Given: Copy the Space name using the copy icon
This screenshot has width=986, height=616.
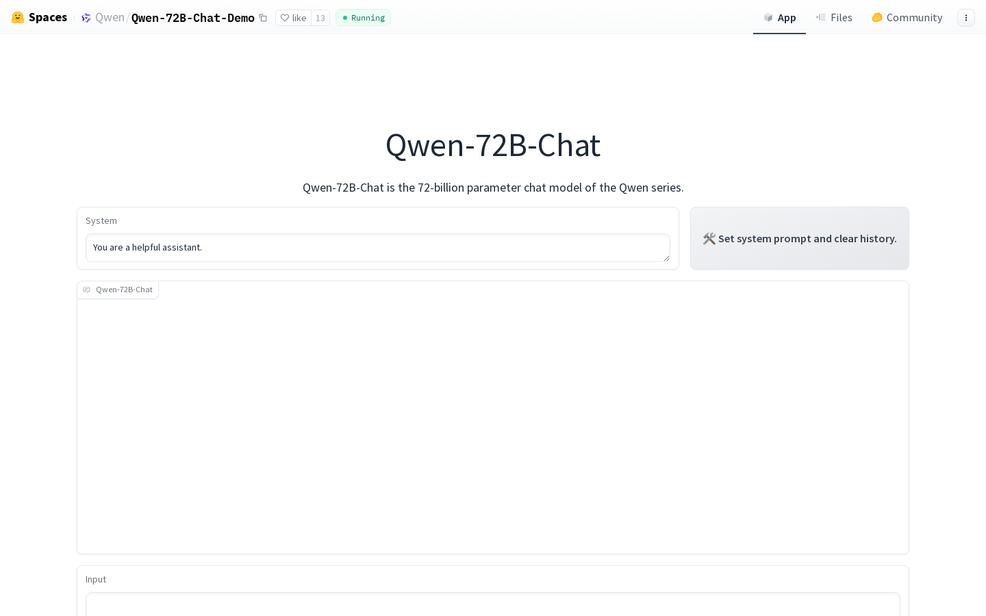Looking at the screenshot, I should coord(263,18).
